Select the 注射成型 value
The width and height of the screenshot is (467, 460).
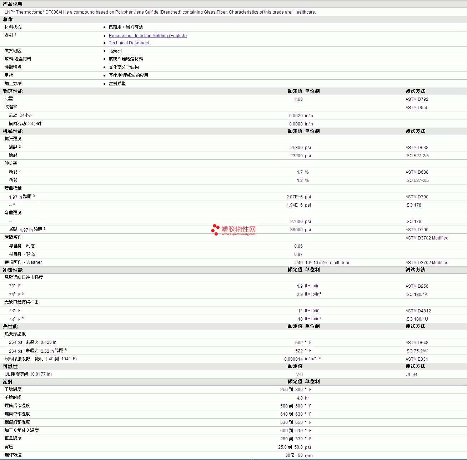117,84
